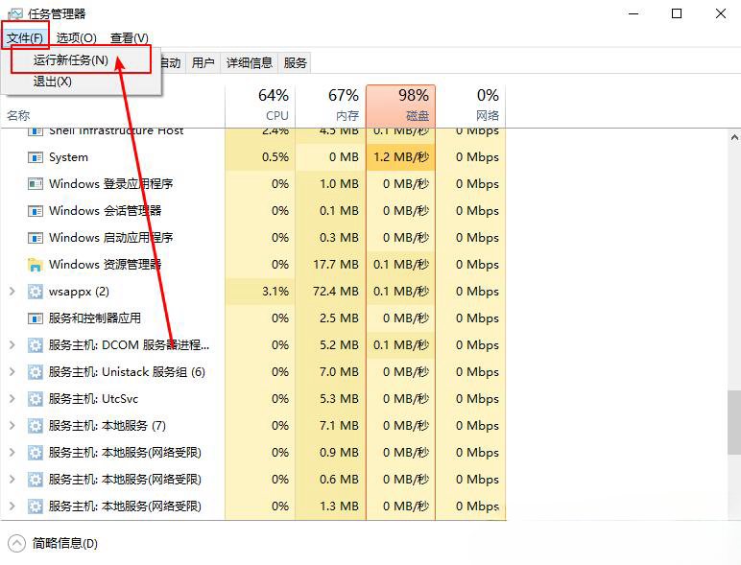Screen dimensions: 741x565
Task: Select the Windows 会话管理器 row name
Action: click(105, 211)
